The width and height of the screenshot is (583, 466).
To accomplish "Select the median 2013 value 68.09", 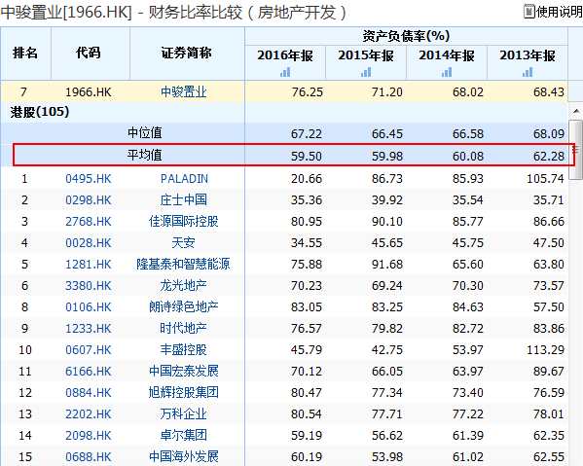I will (549, 134).
